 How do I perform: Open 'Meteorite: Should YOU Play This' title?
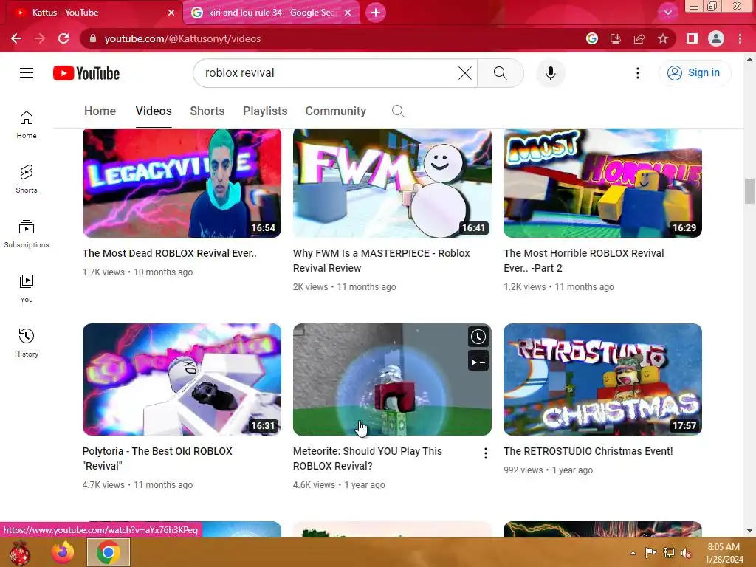[368, 458]
